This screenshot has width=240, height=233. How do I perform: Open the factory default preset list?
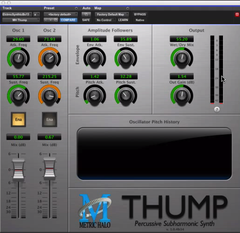61,14
